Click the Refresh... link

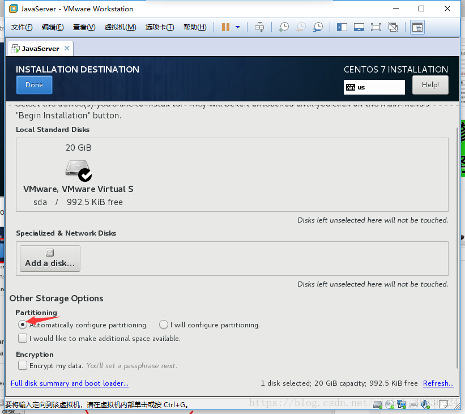pyautogui.click(x=438, y=383)
